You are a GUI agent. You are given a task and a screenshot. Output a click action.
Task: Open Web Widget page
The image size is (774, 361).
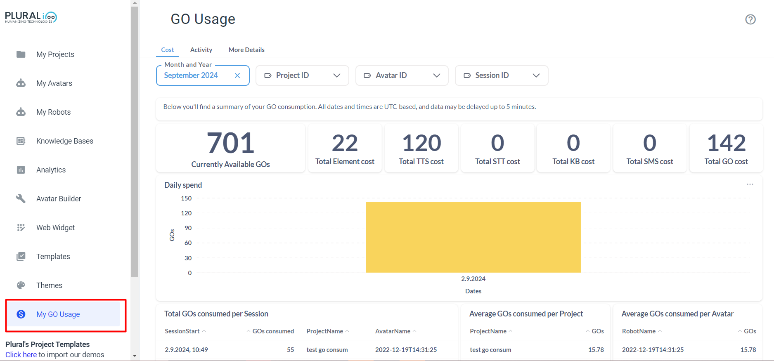tap(55, 228)
